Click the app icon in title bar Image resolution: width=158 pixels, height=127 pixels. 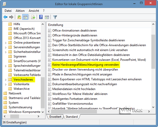(x=4, y=4)
